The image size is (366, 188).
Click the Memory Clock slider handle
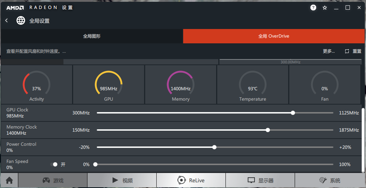pos(268,130)
